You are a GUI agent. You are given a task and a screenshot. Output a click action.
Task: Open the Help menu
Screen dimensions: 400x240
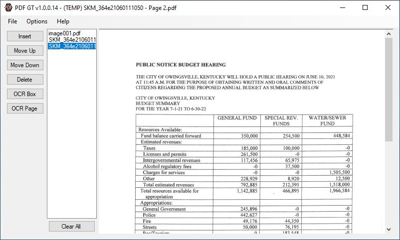tap(63, 21)
